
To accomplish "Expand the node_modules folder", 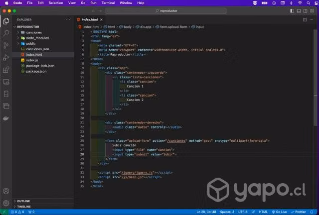I will click(43, 38).
